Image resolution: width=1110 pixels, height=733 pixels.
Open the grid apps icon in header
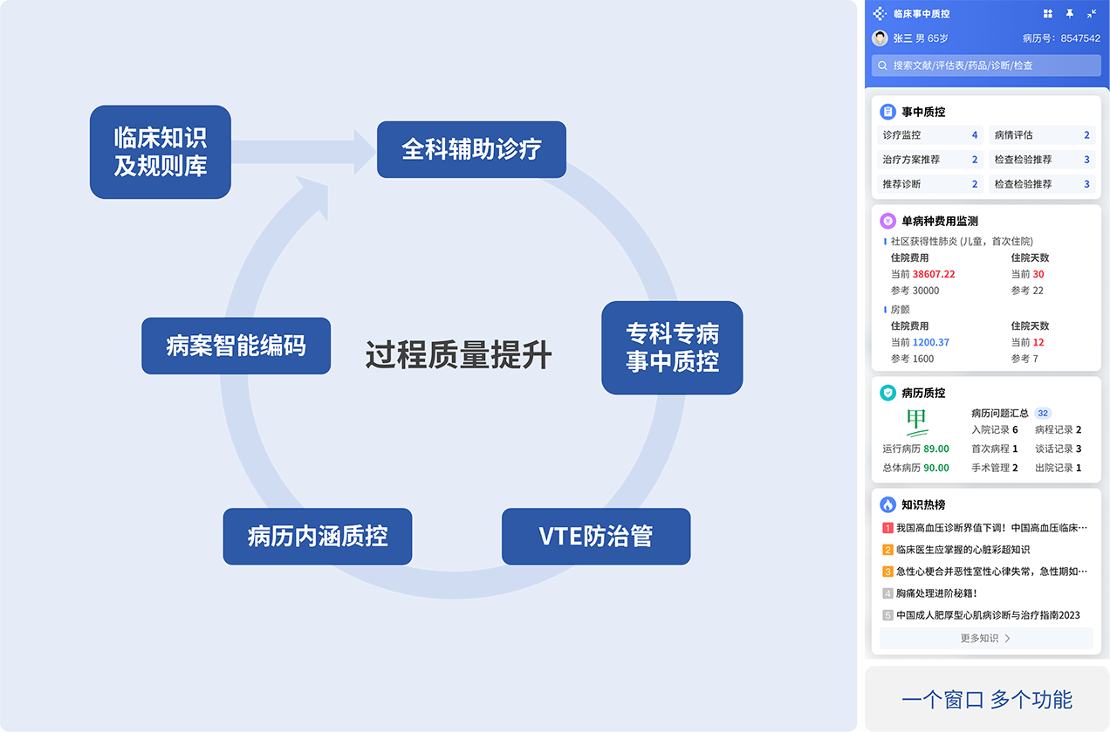(x=1048, y=14)
